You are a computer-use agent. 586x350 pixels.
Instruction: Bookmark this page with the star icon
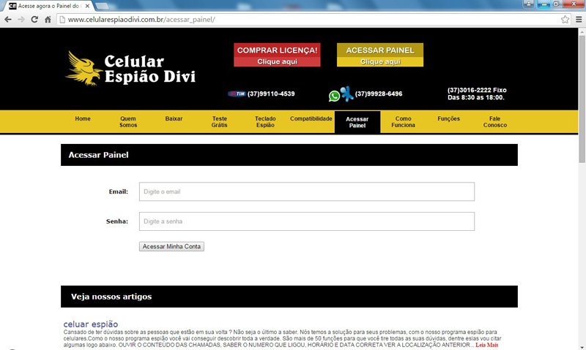(565, 20)
